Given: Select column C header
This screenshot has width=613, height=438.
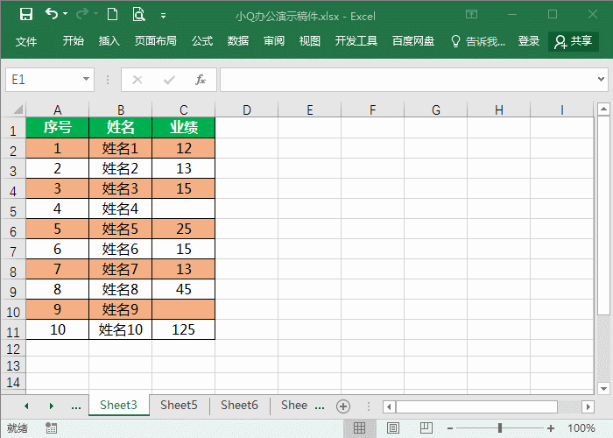Looking at the screenshot, I should (183, 109).
